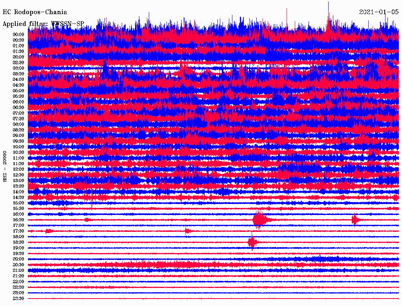Select the 23:30 time label

pyautogui.click(x=18, y=299)
